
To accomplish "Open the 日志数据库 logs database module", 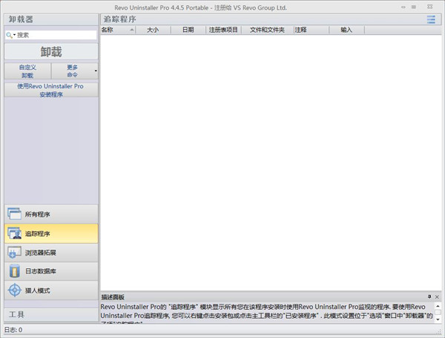I will 50,271.
